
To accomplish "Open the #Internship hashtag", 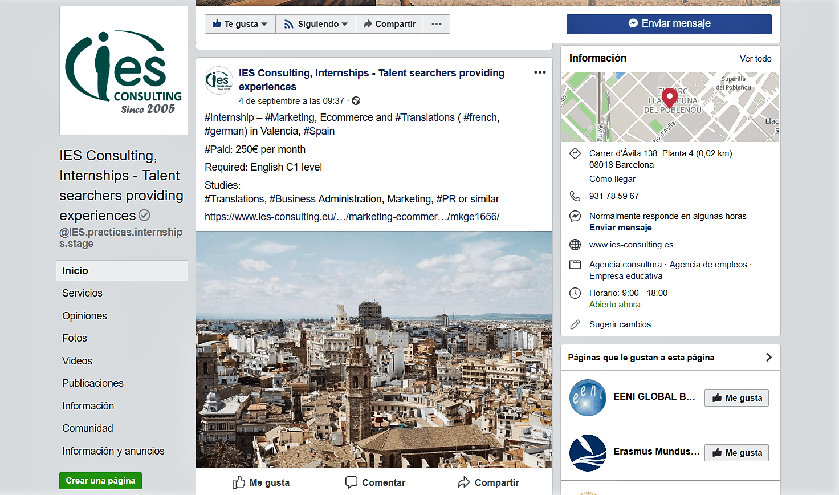I will (229, 117).
